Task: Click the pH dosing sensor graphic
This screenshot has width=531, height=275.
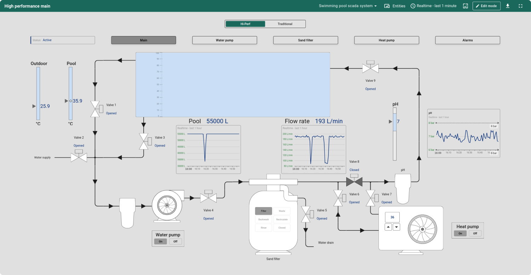Action: coord(403,189)
